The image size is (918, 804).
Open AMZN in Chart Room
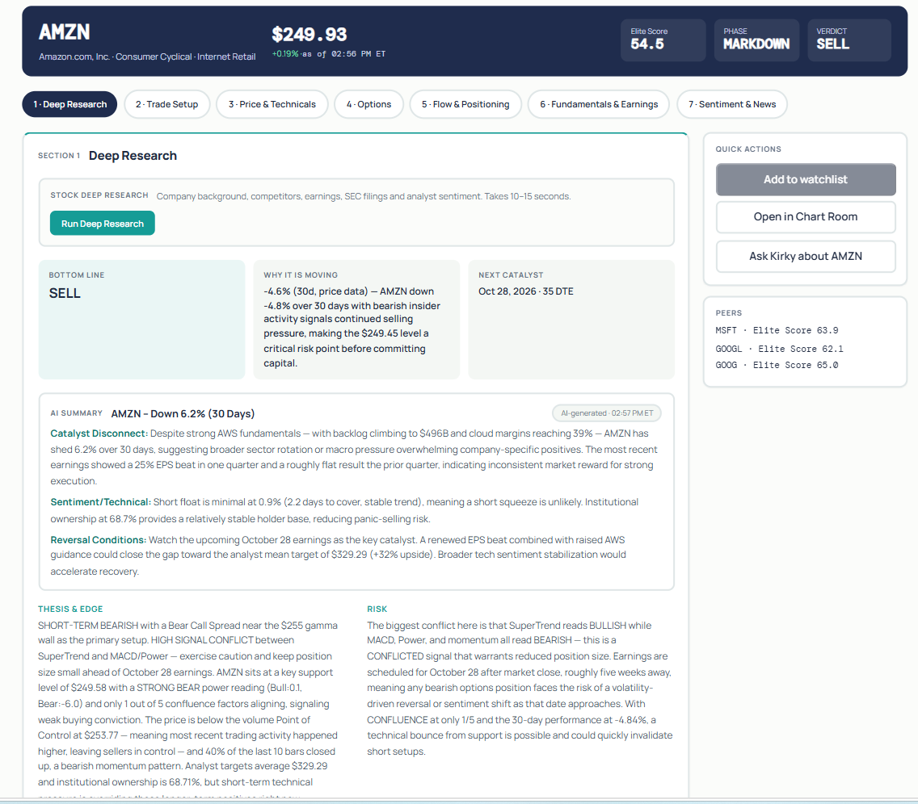pyautogui.click(x=806, y=217)
